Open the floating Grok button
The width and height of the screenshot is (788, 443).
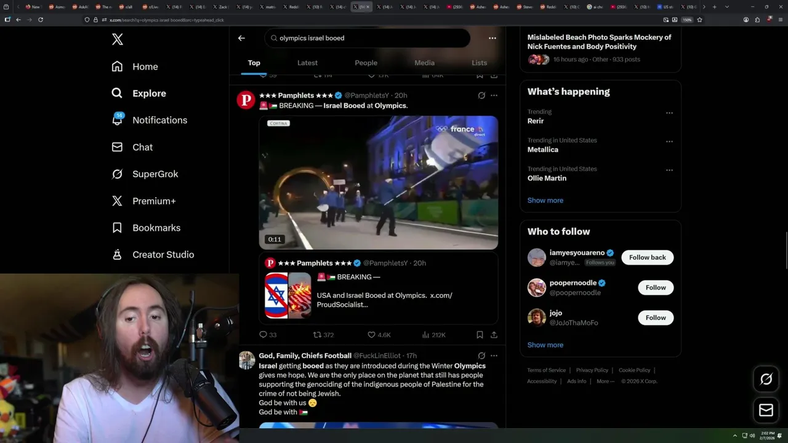pos(766,380)
